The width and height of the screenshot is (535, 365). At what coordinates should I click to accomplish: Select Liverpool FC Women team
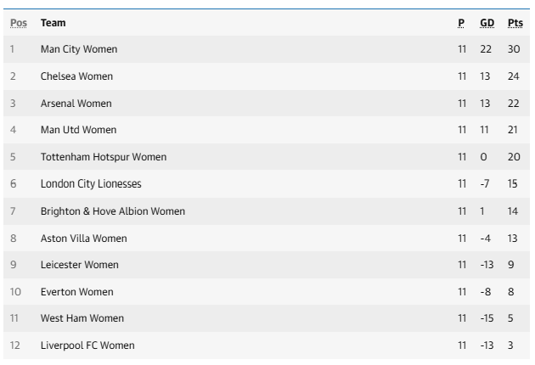tap(87, 345)
